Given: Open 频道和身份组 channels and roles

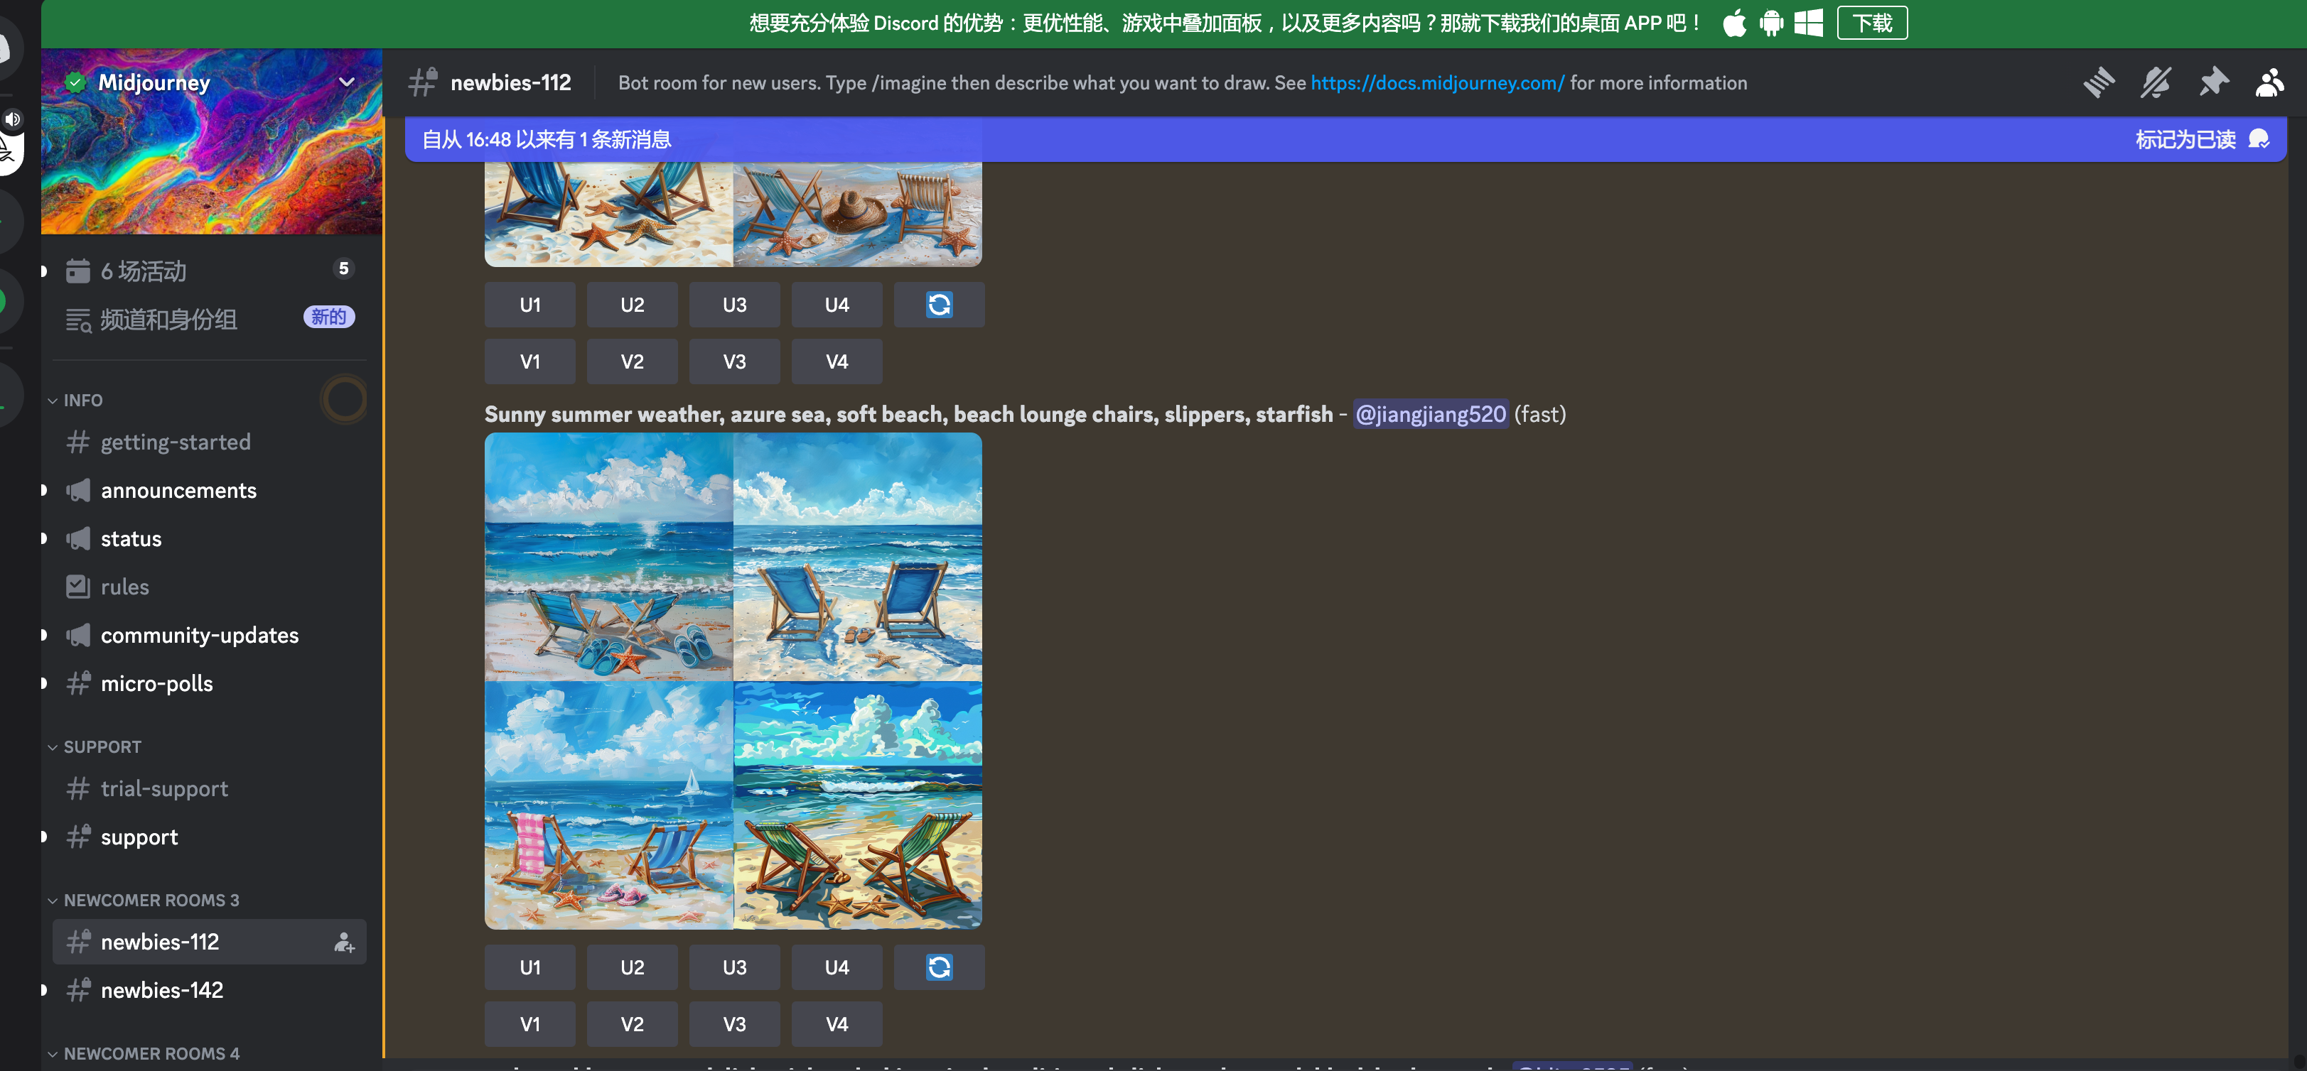Looking at the screenshot, I should [x=210, y=318].
